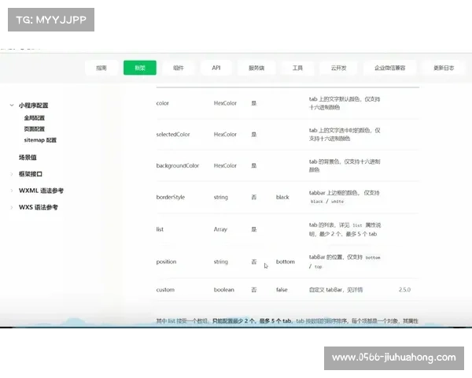Open the 详情 link in custom row
Viewport: 472px width, 378px height.
[357, 290]
